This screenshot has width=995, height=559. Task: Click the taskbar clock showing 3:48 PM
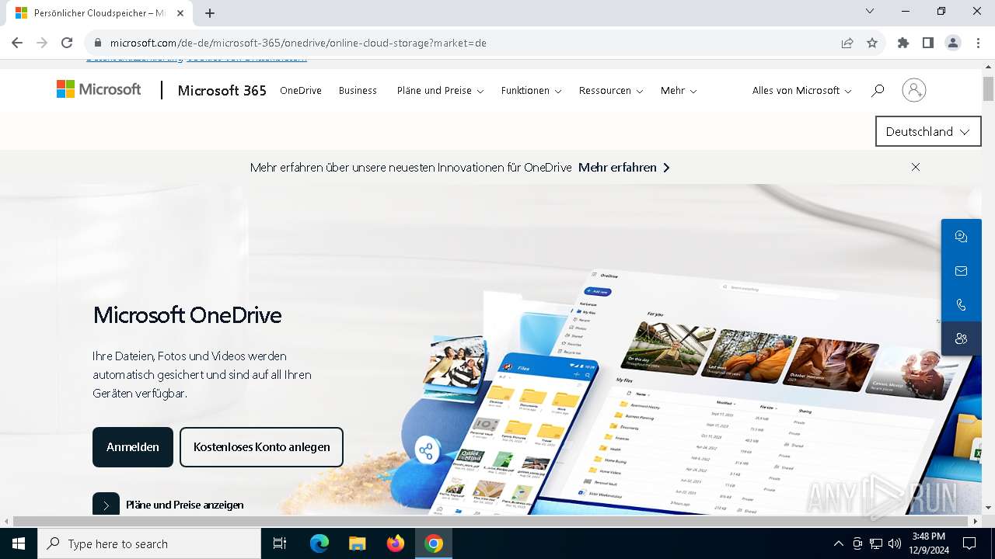pyautogui.click(x=928, y=543)
